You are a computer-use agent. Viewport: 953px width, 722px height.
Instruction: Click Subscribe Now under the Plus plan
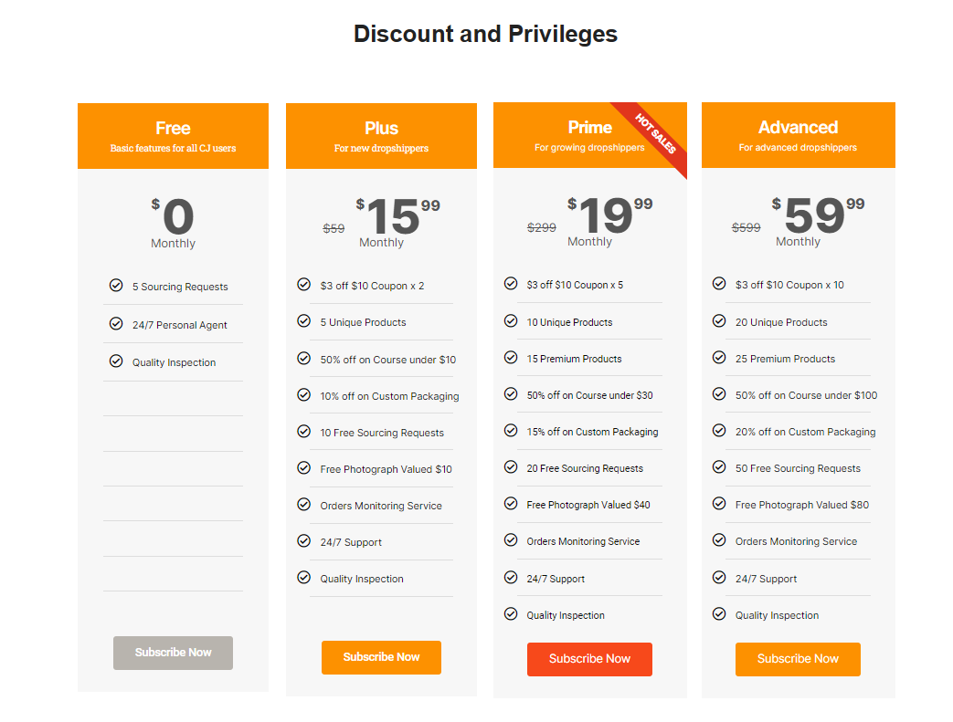point(381,656)
